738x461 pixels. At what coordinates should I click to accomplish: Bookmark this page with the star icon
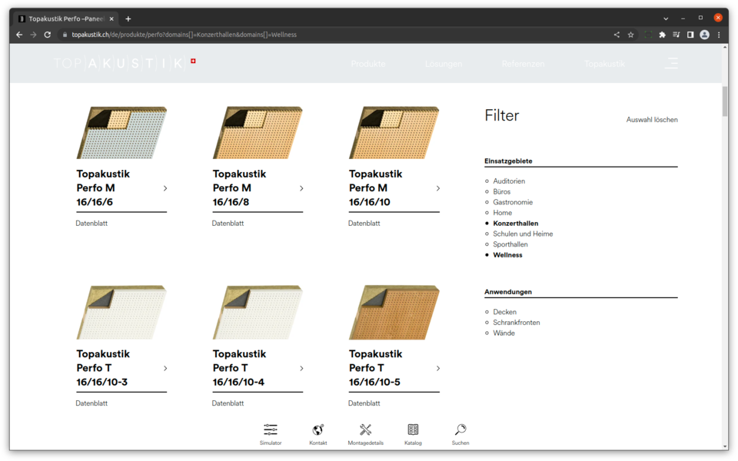(x=630, y=35)
